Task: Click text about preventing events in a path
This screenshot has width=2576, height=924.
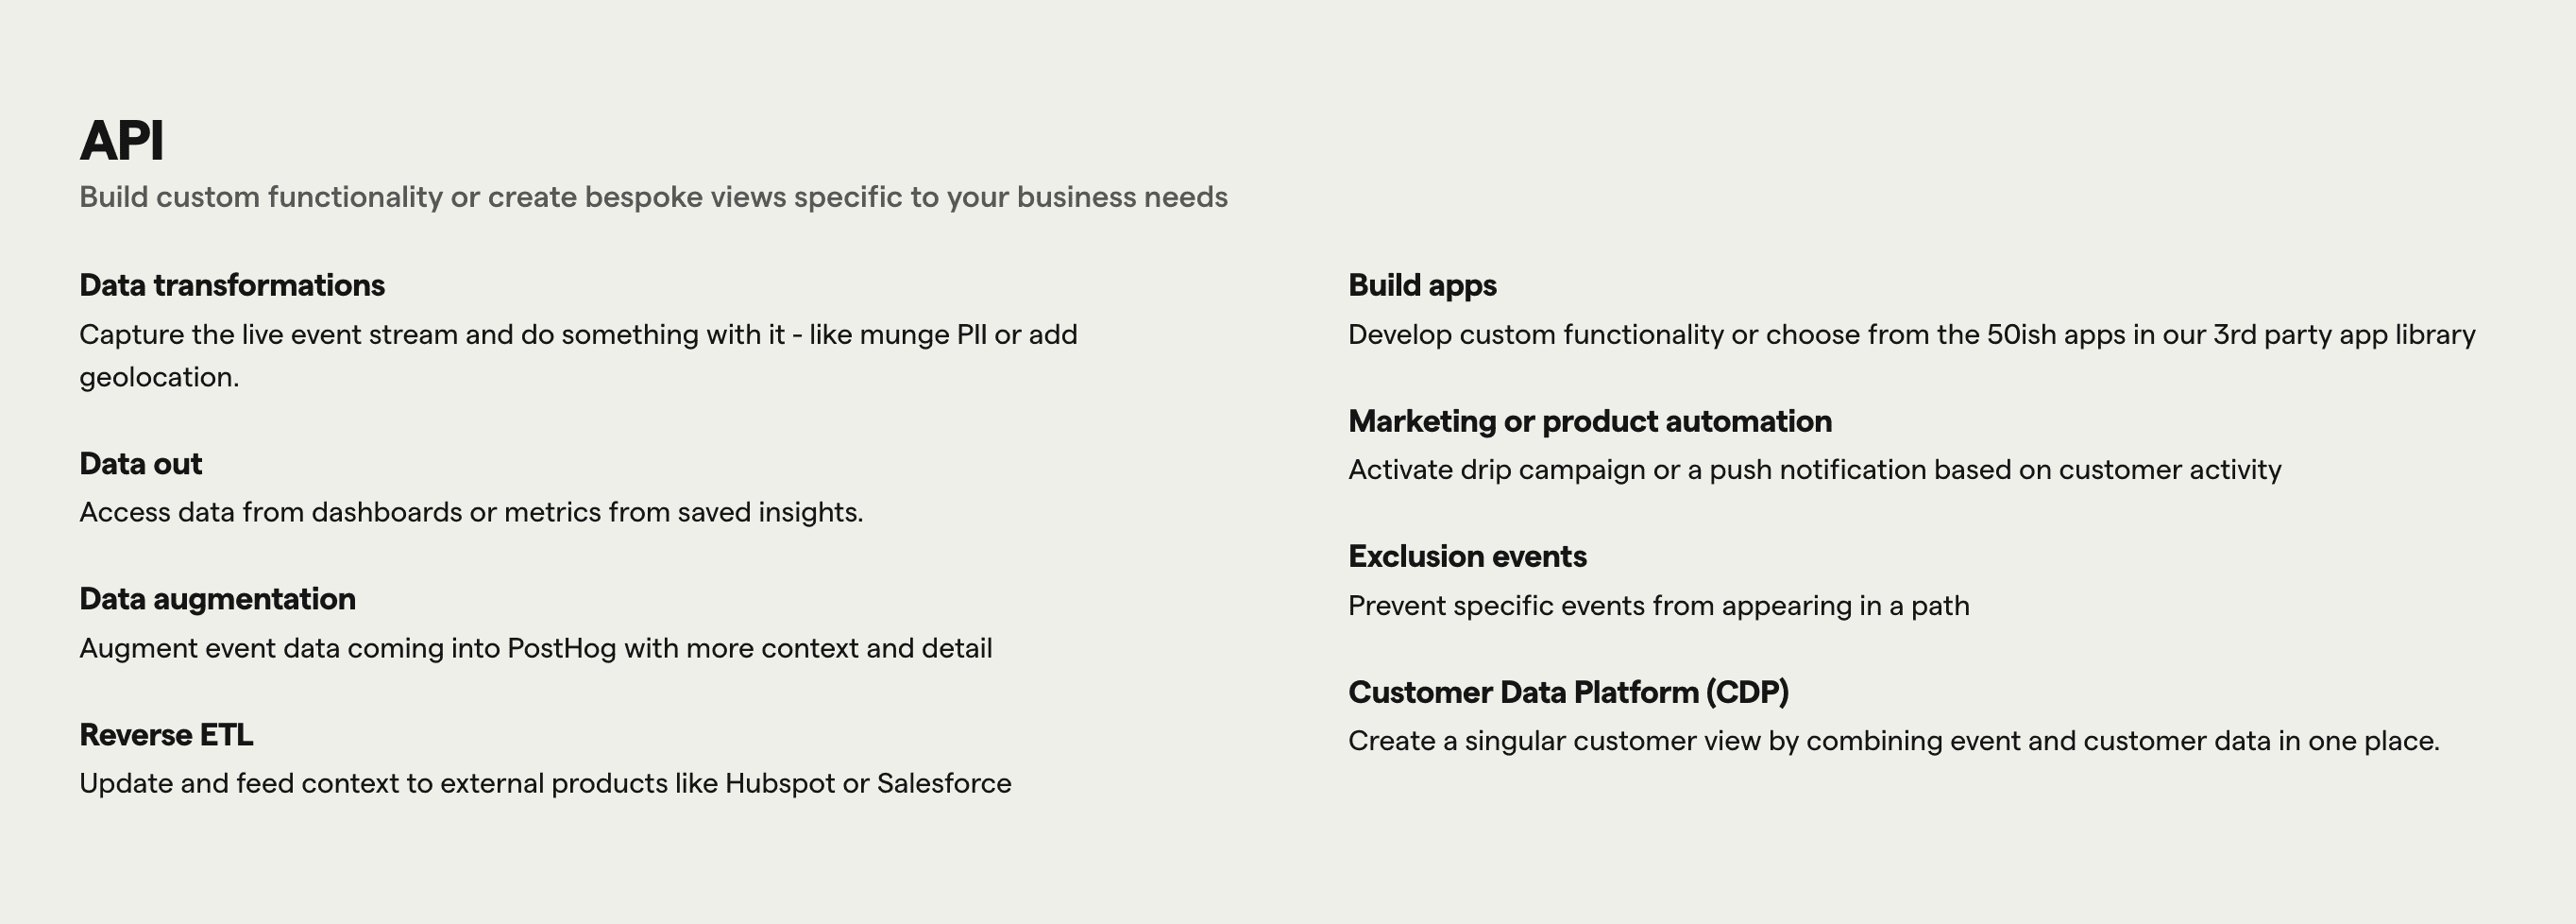Action: pos(1659,606)
